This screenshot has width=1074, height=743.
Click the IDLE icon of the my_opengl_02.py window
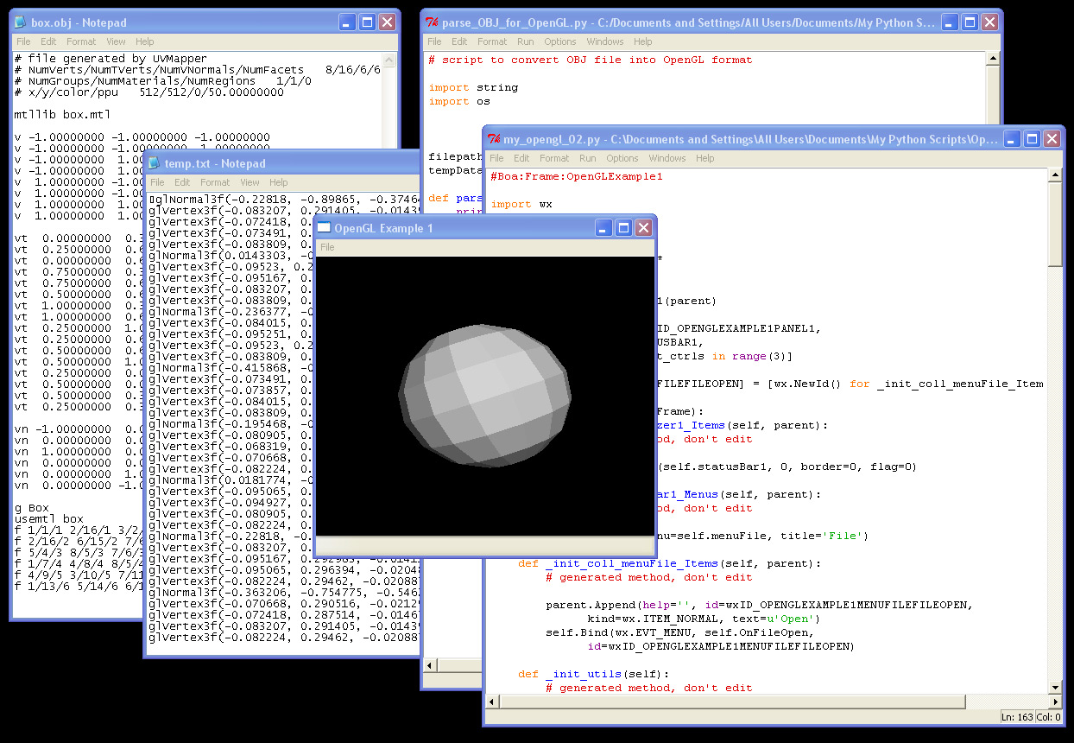tap(495, 139)
